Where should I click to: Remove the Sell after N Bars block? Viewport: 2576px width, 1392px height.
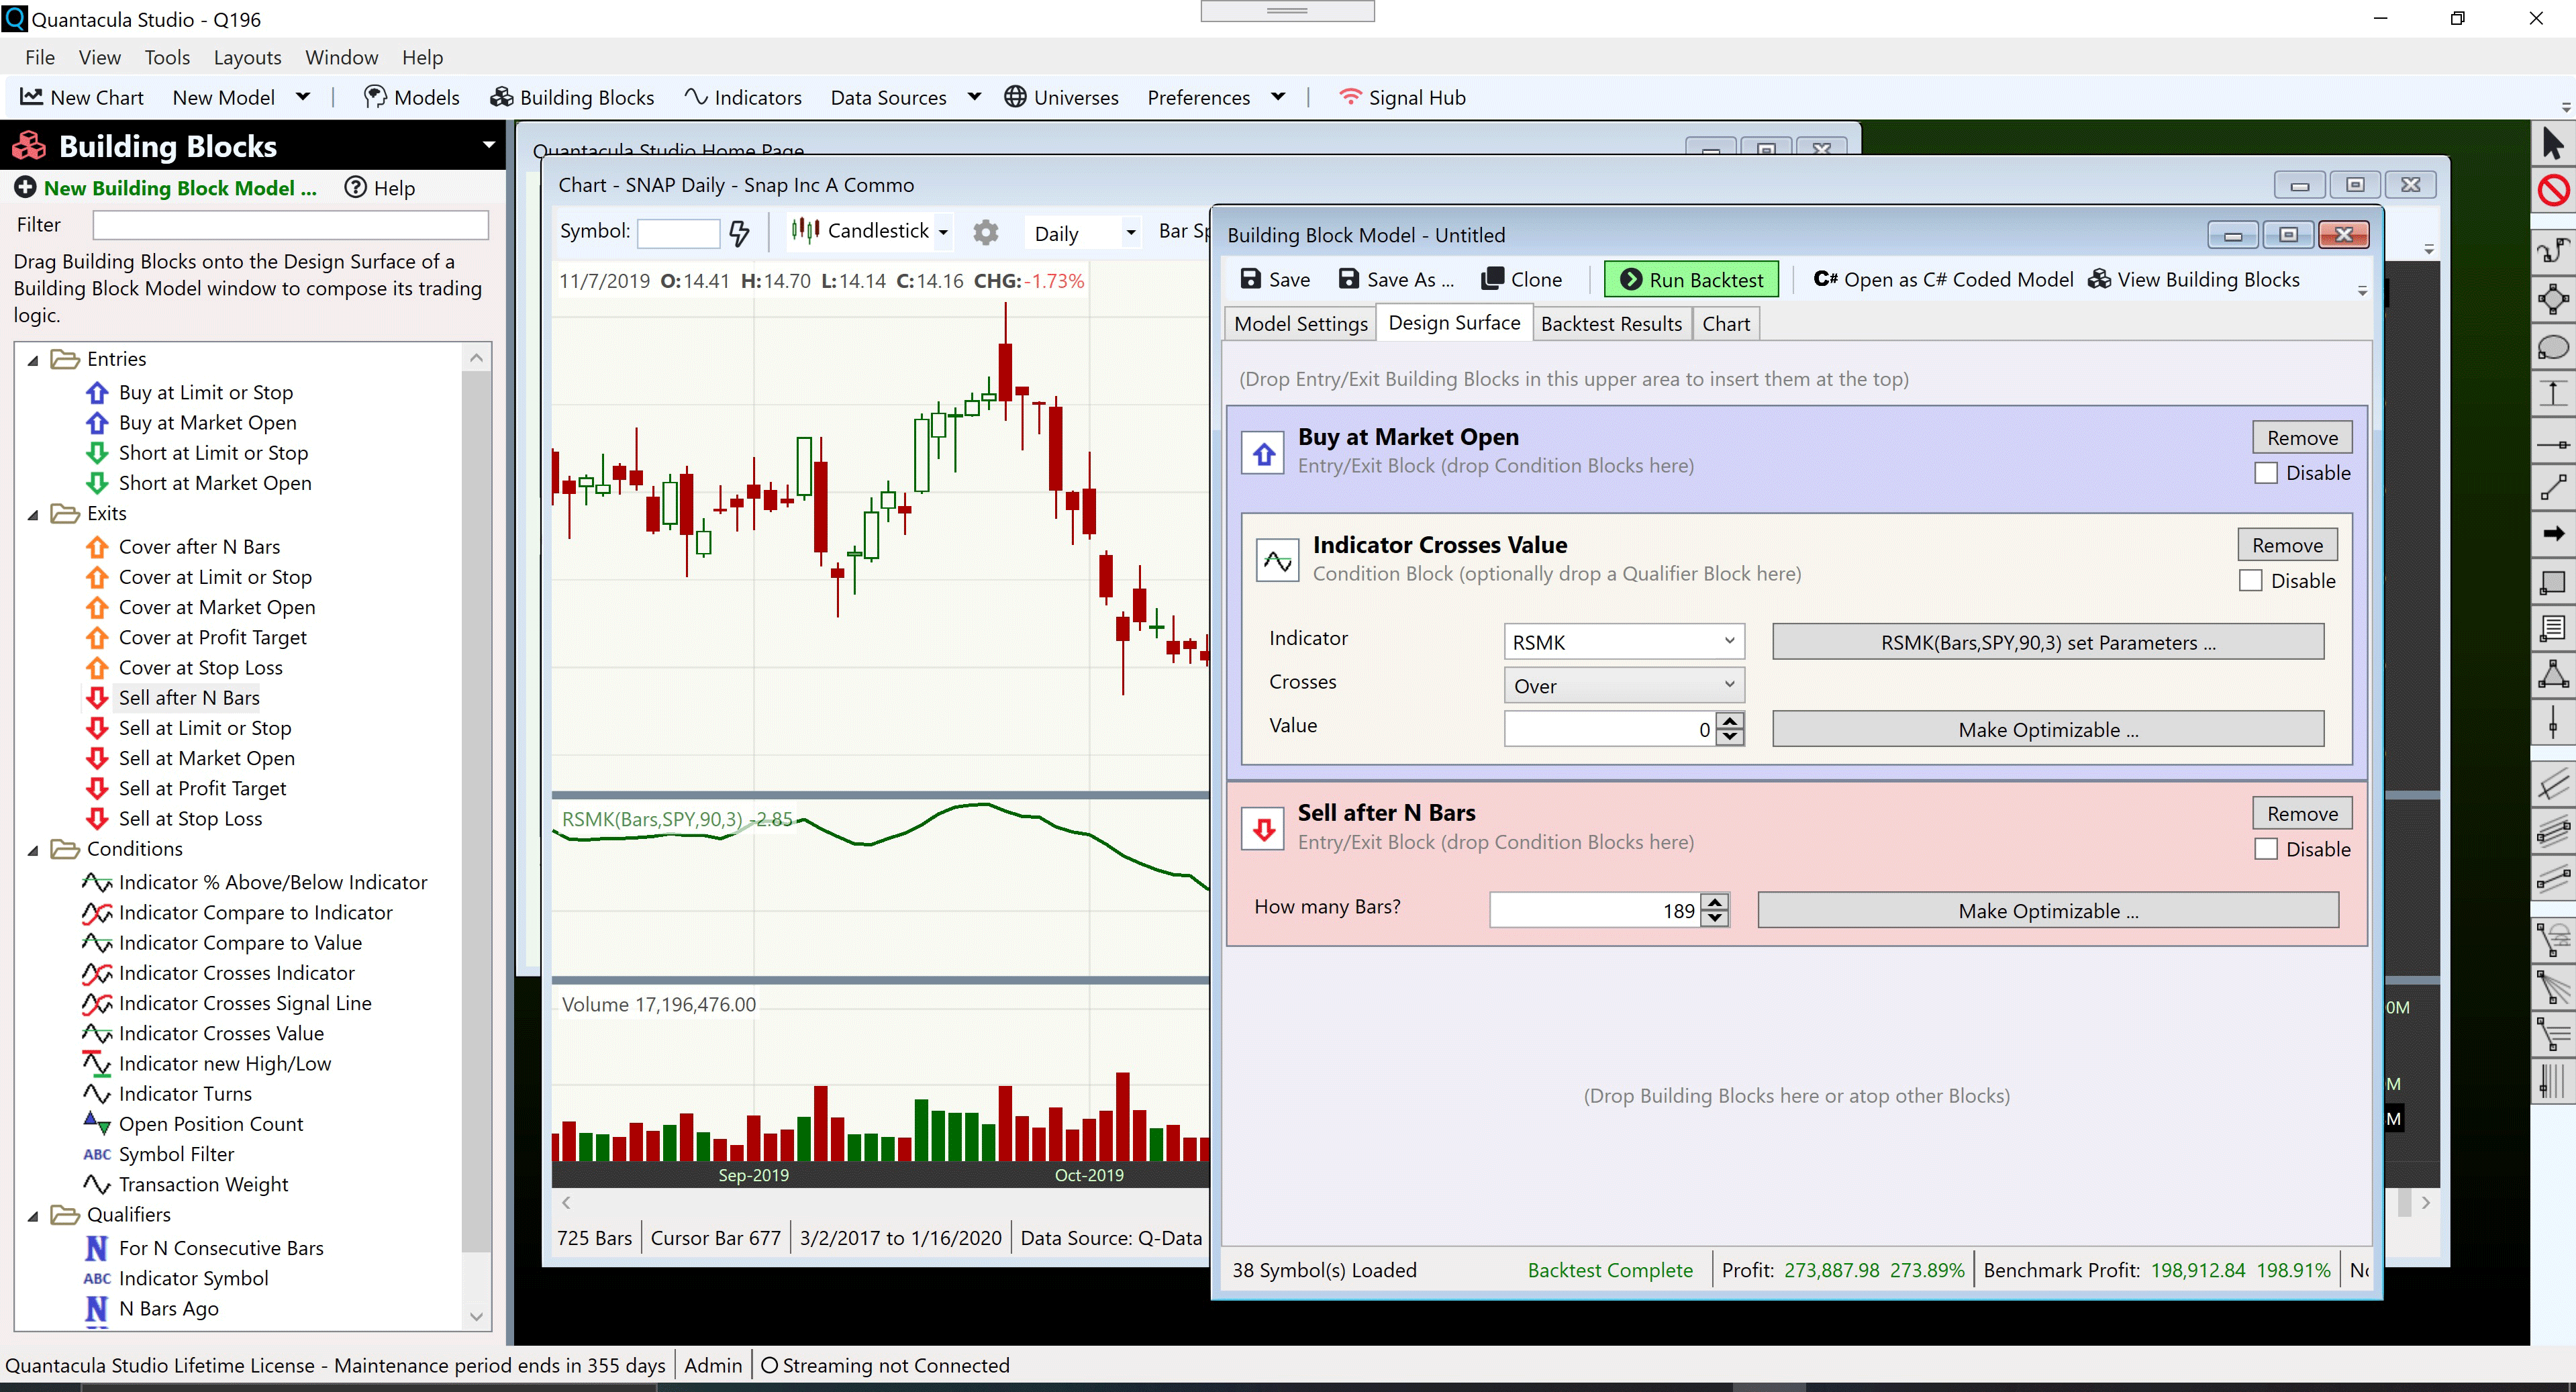(2302, 813)
